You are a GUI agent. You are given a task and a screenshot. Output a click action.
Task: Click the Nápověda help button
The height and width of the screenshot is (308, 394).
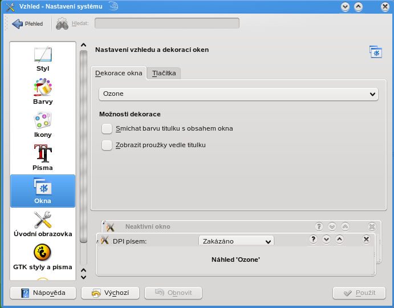click(x=43, y=293)
